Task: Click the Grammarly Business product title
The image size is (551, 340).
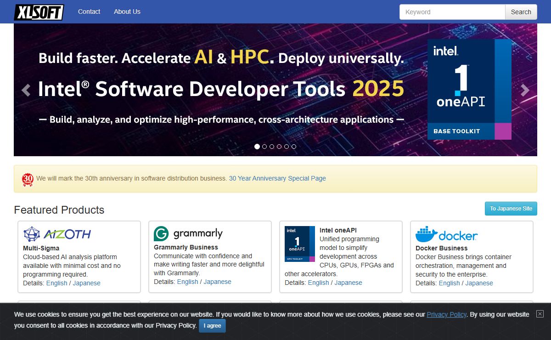Action: tap(186, 247)
